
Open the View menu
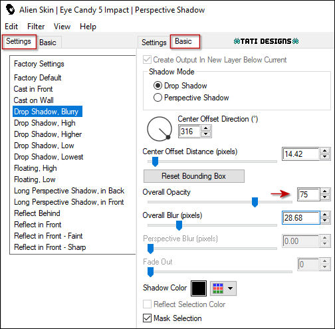pos(62,27)
